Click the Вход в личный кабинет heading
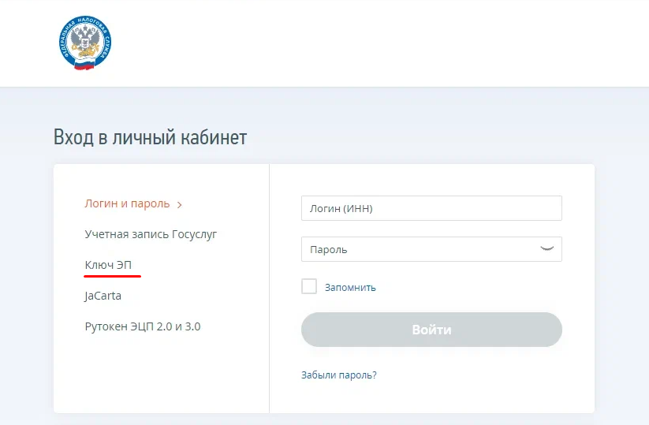This screenshot has height=425, width=649. point(151,137)
